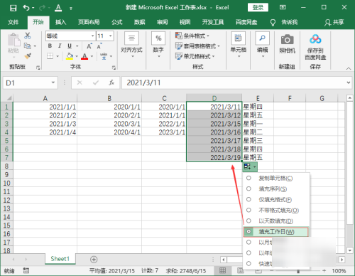
Task: Open the borders dropdown arrow
Action: tap(58, 56)
